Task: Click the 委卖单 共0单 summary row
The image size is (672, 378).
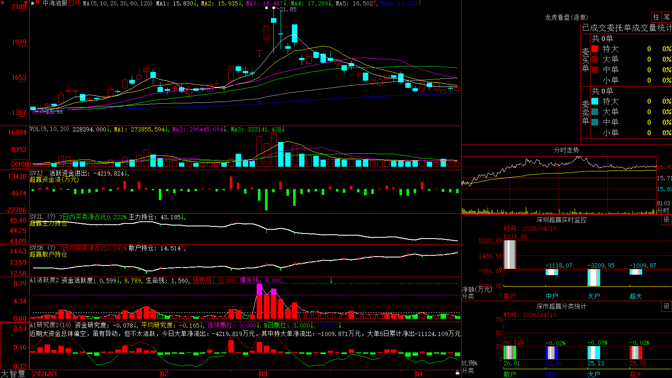Action: (602, 91)
